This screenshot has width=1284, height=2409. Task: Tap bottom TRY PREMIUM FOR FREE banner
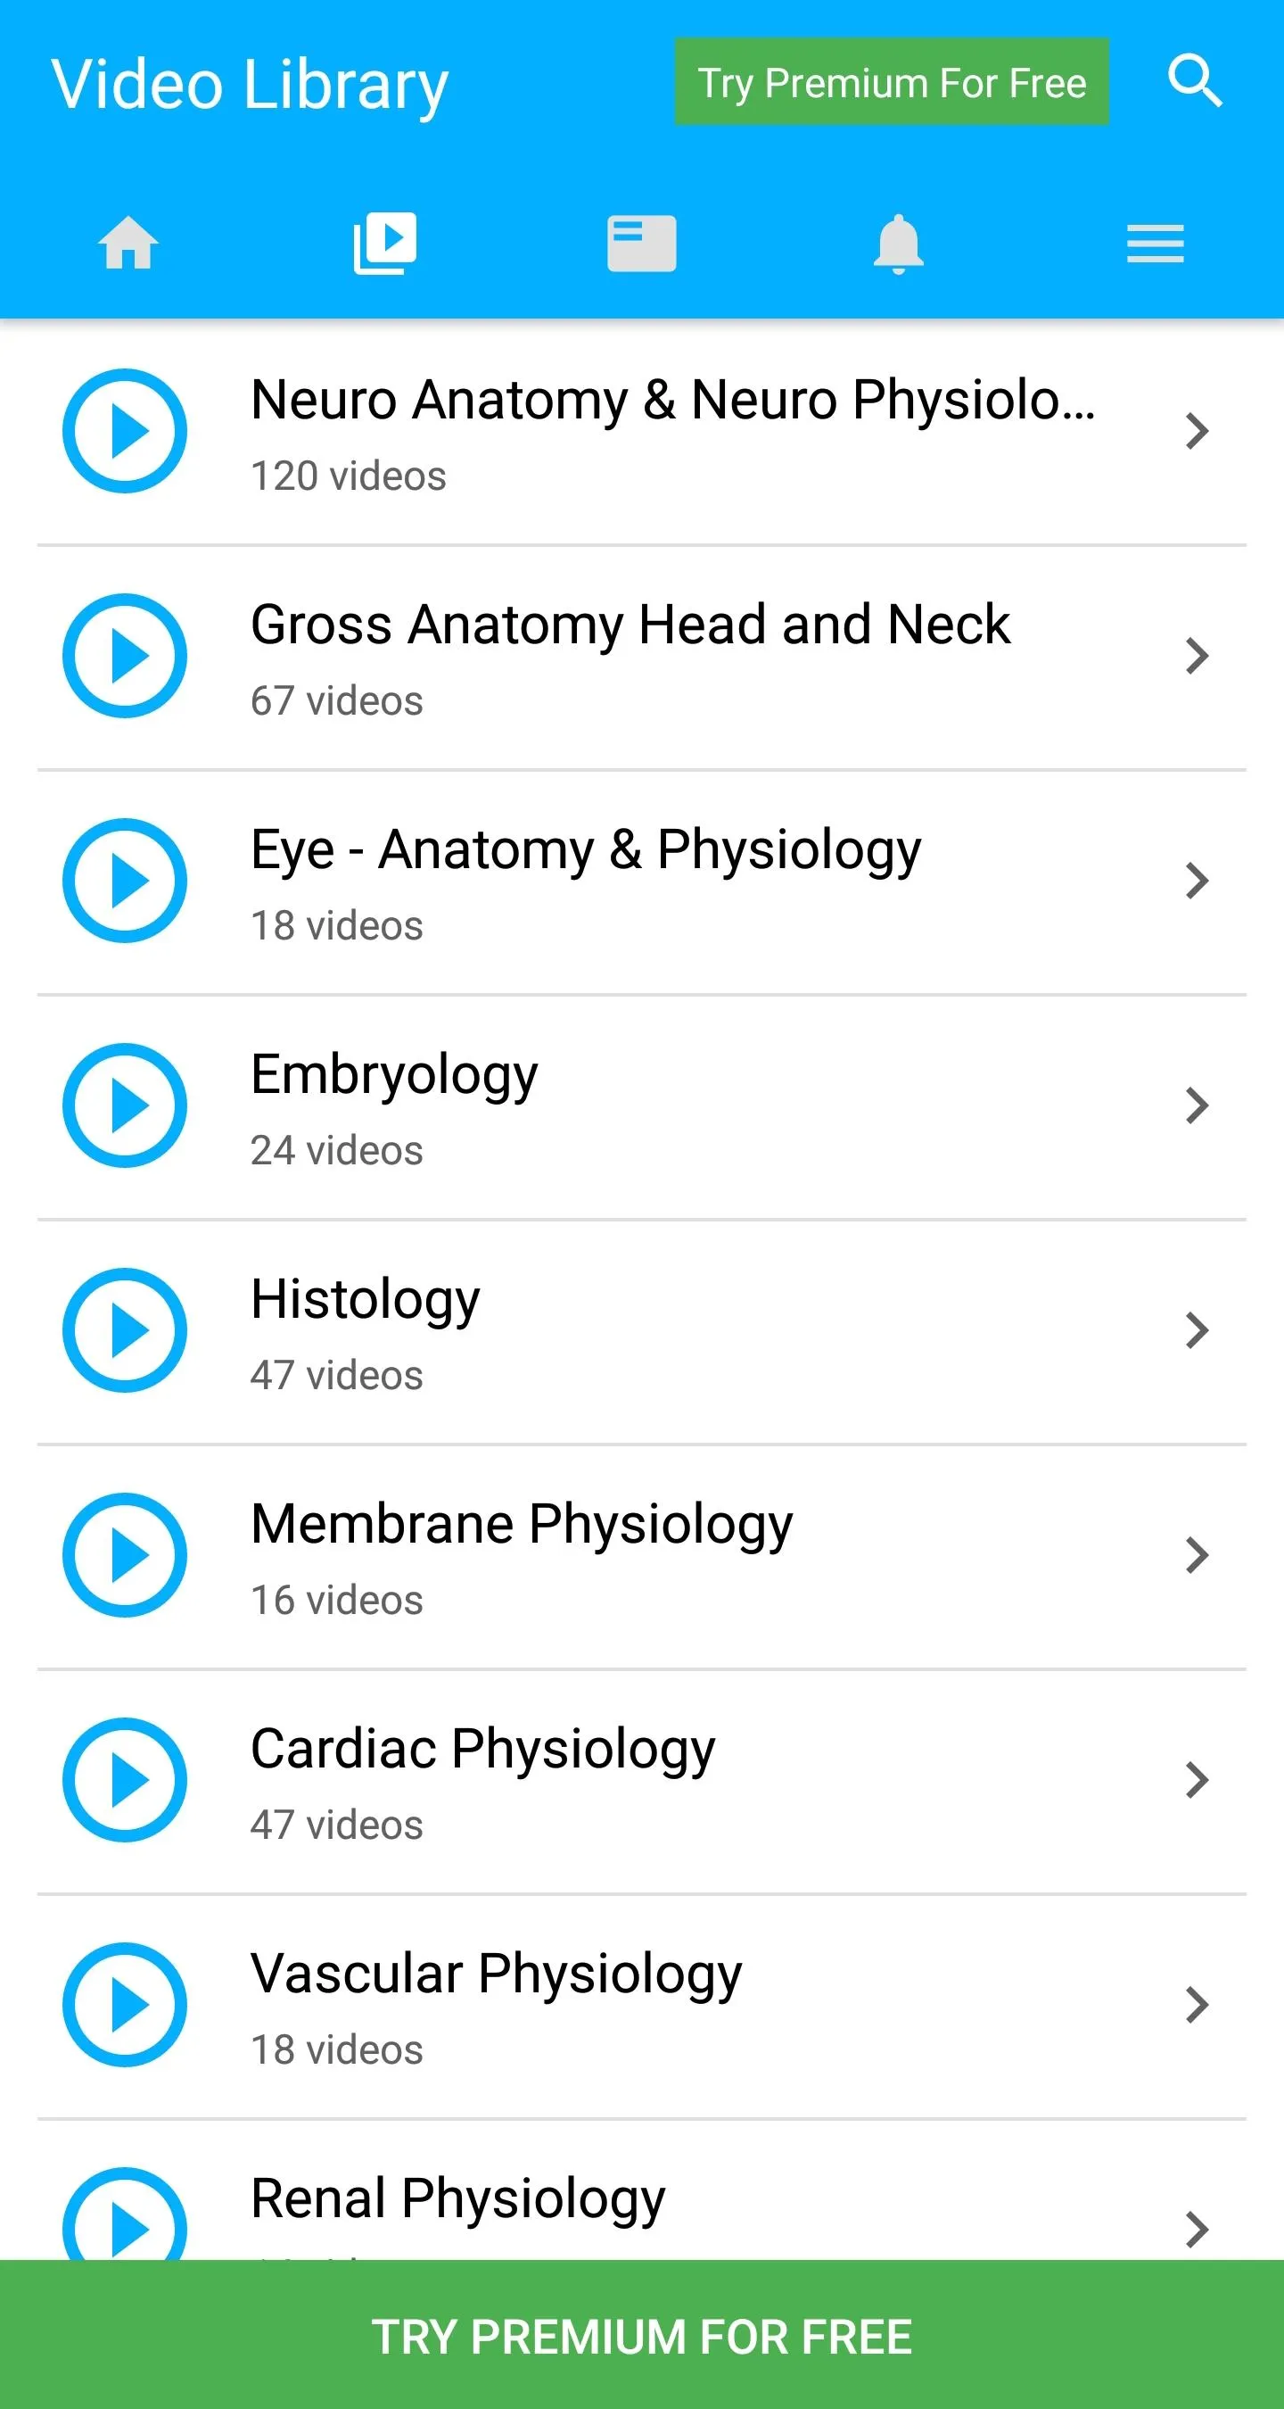pos(642,2336)
